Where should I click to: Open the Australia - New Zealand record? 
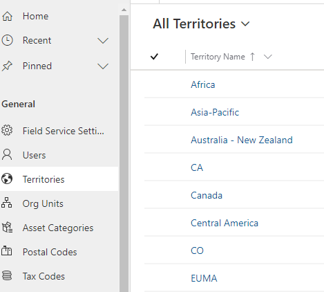pos(242,140)
